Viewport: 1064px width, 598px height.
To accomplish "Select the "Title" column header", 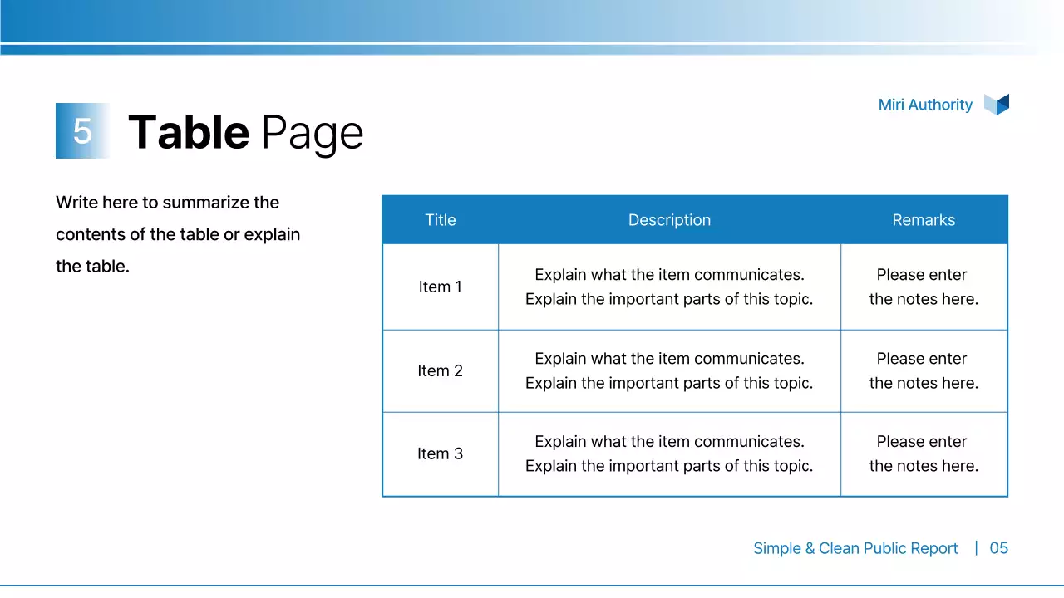I will coord(440,220).
